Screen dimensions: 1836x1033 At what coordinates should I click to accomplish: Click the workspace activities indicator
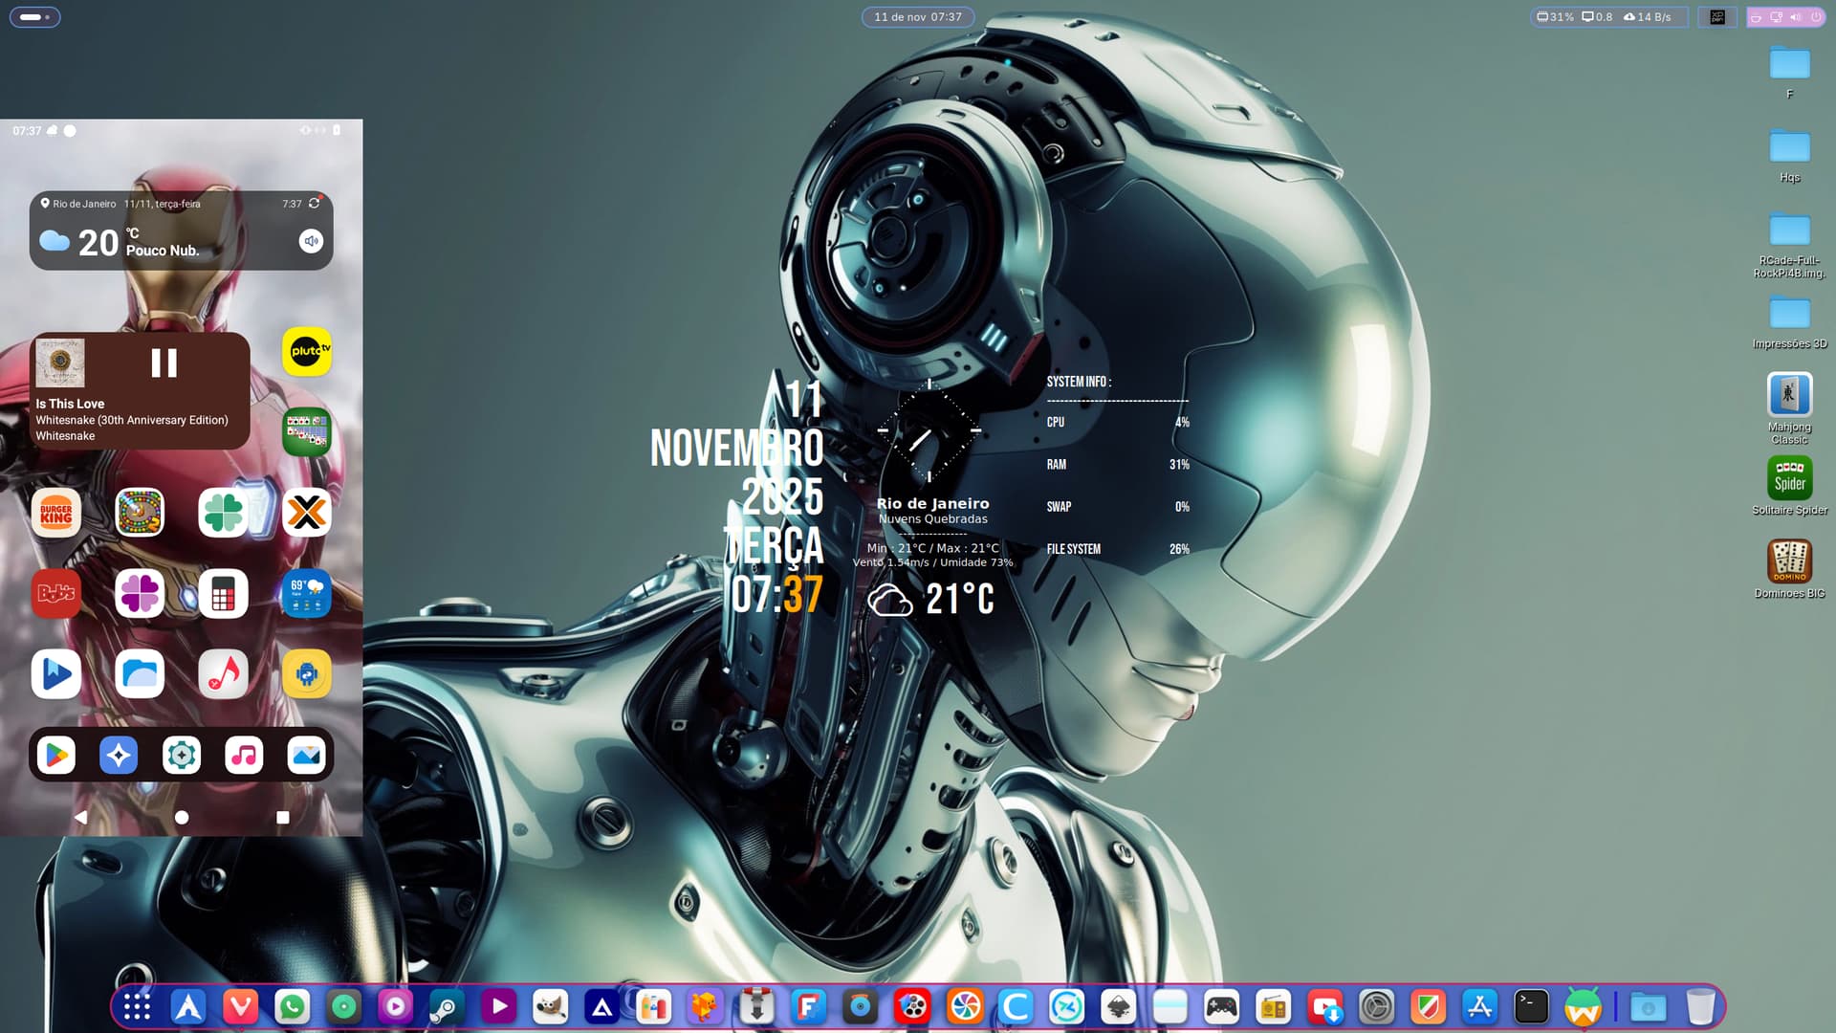tap(34, 17)
